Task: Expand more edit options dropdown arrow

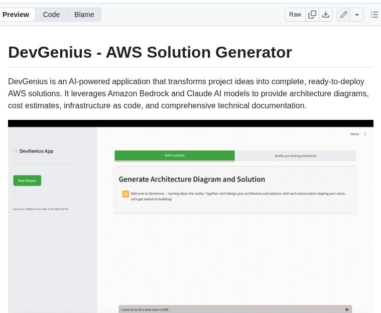Action: (x=357, y=15)
